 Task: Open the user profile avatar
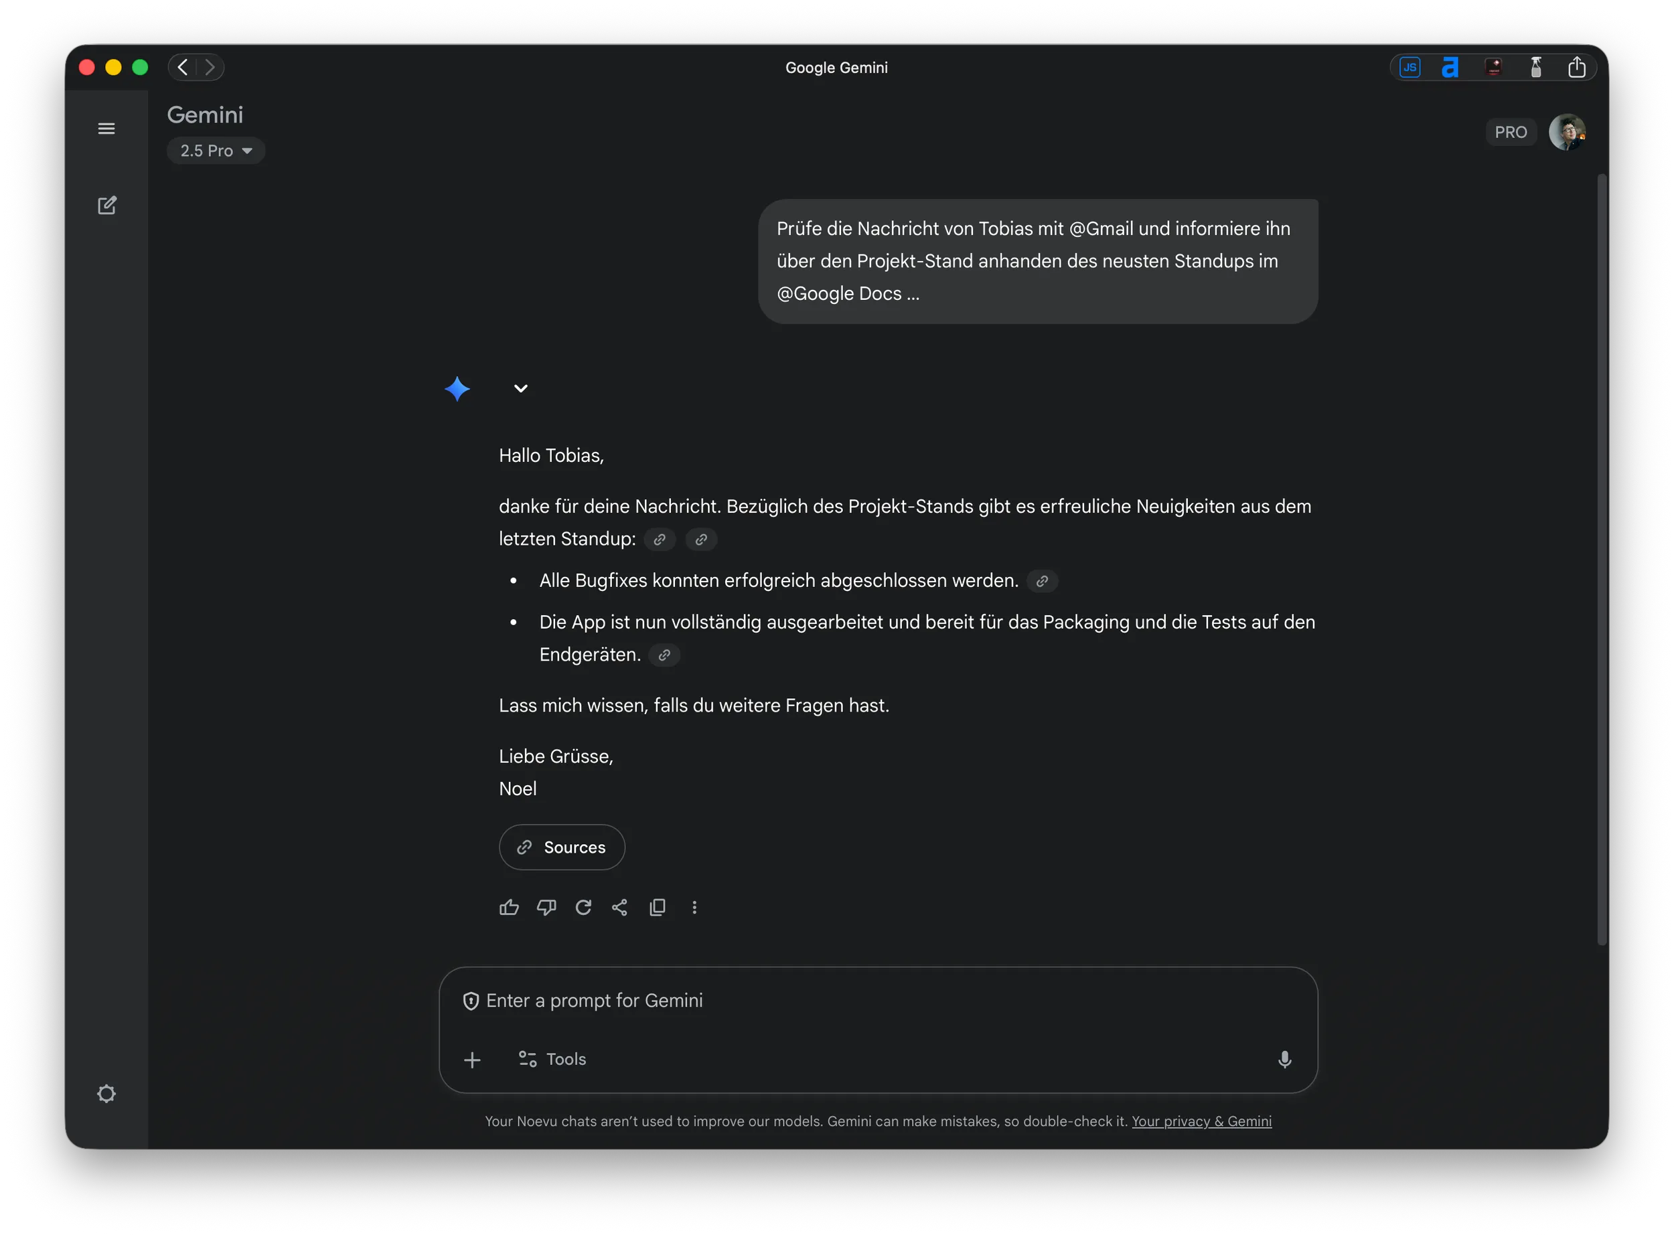click(1566, 133)
